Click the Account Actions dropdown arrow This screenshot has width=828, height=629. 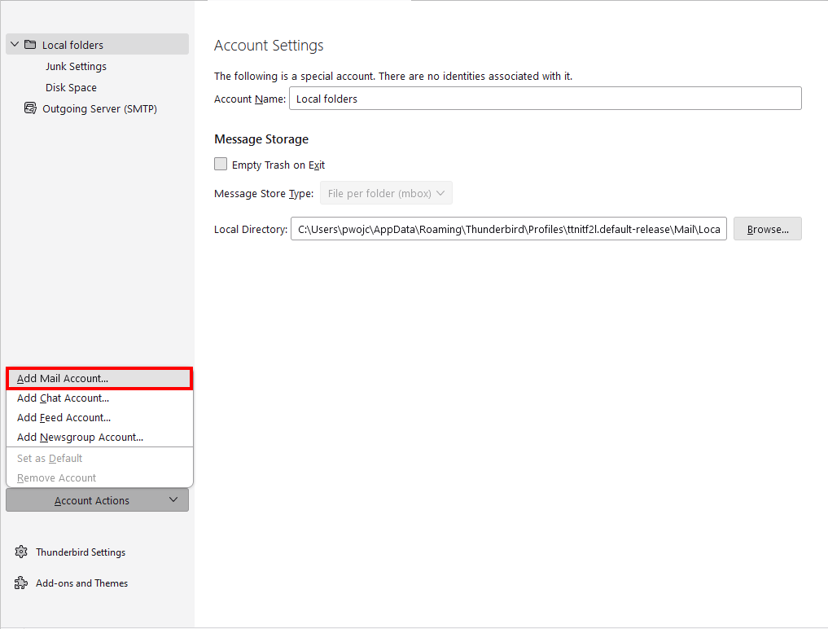173,500
